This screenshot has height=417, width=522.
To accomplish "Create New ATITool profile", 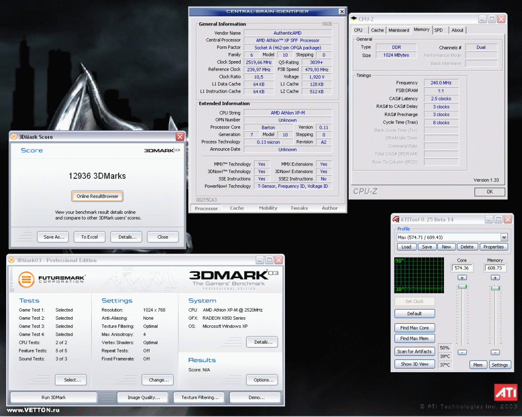I will click(x=447, y=247).
